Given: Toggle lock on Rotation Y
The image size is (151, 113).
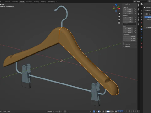Looking at the screenshot, I should point(135,19).
